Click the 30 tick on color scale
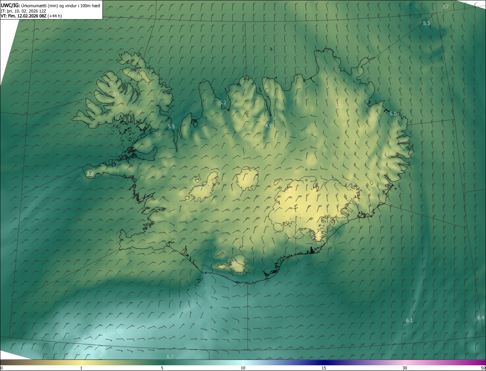The width and height of the screenshot is (486, 371). 405,368
